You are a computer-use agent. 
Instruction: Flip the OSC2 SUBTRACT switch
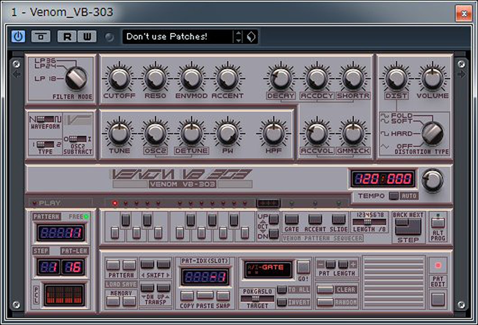[78, 139]
